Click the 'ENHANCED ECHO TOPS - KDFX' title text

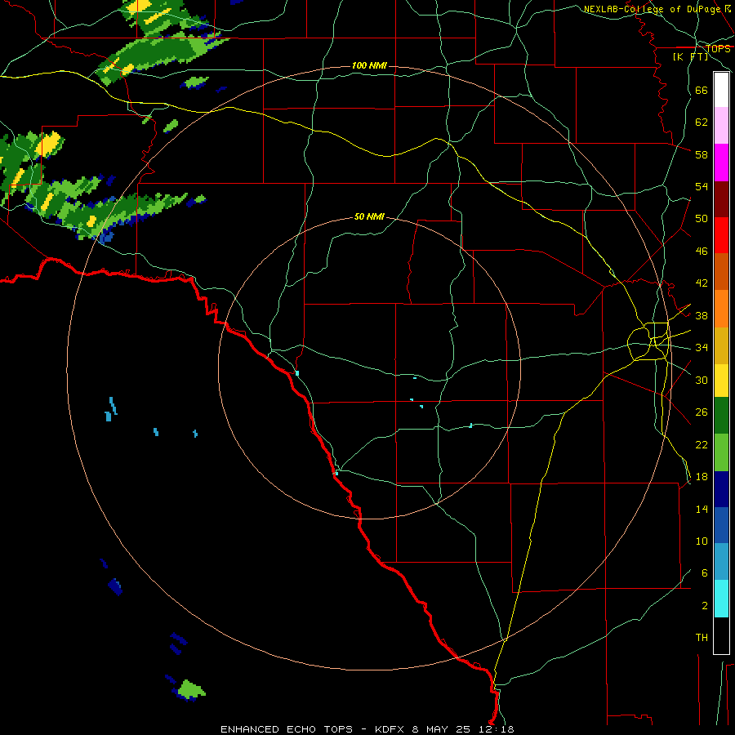pyautogui.click(x=312, y=729)
